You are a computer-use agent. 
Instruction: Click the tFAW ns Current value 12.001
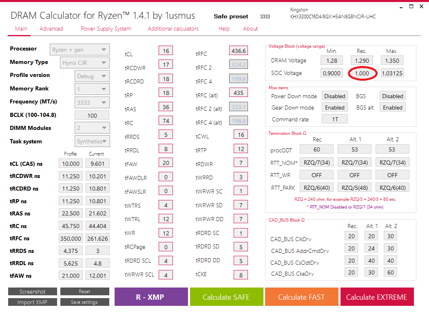click(98, 275)
